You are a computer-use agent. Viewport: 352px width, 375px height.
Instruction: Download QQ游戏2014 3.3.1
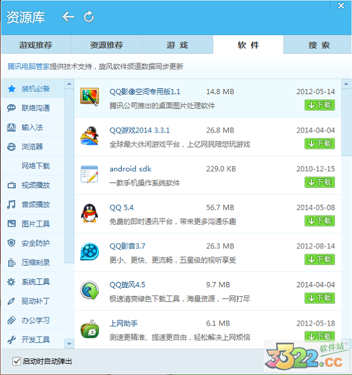320,144
